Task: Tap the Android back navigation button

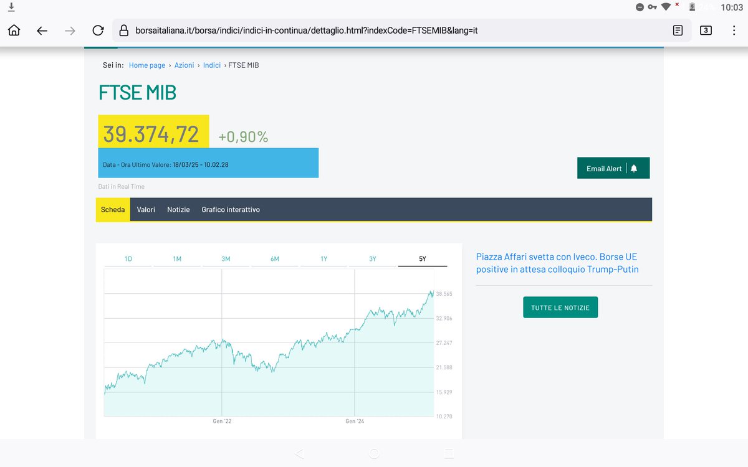Action: [x=299, y=453]
